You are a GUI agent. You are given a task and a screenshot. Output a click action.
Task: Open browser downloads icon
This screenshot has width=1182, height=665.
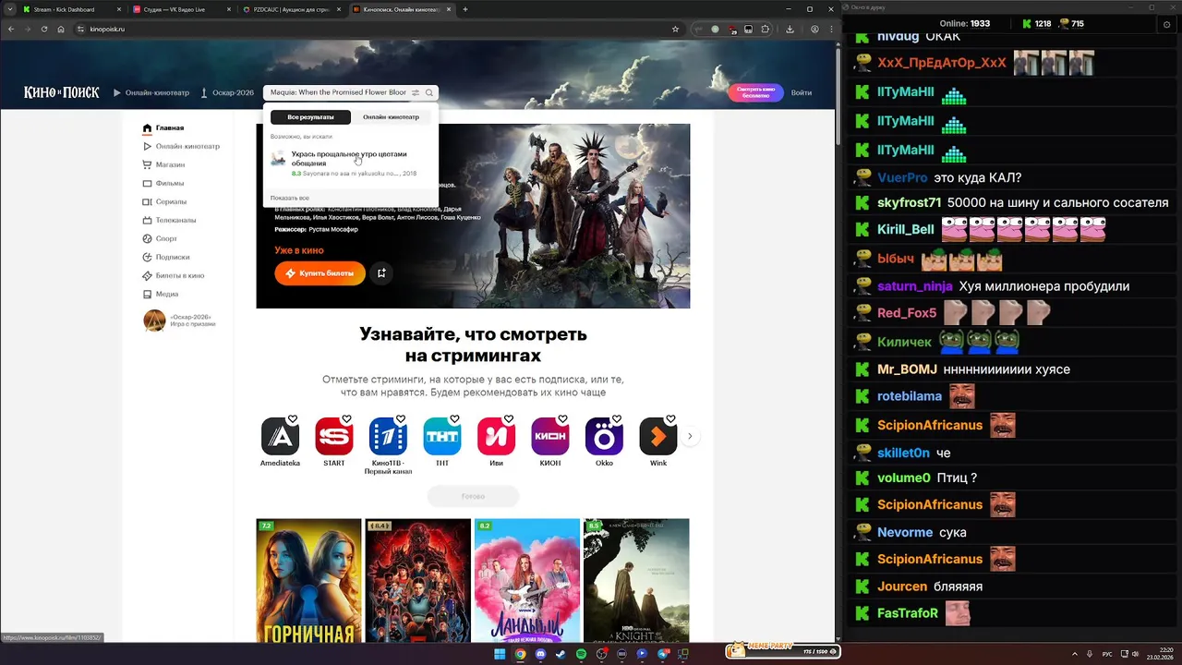[790, 29]
